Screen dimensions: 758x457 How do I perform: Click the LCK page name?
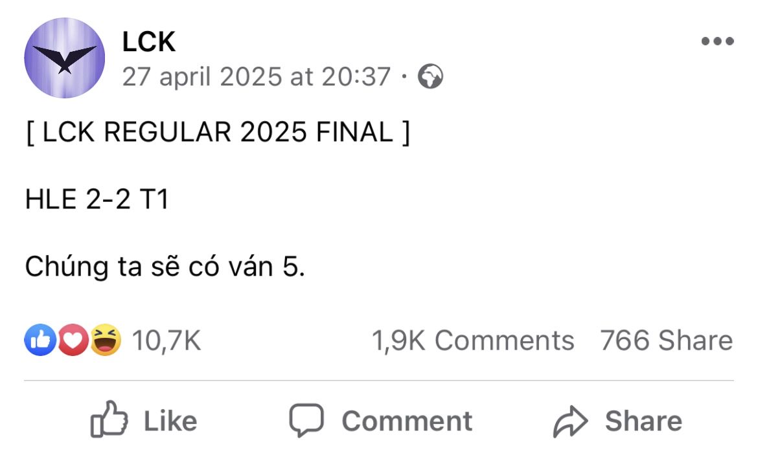(148, 42)
